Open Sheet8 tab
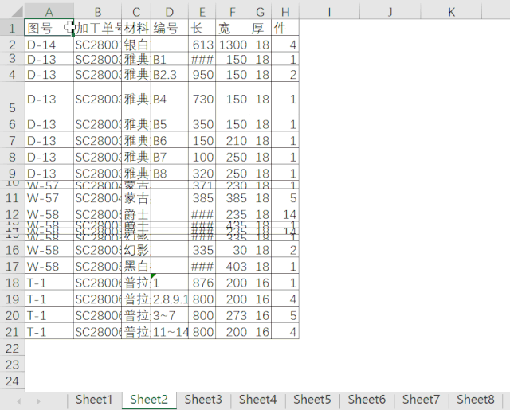This screenshot has height=410, width=510. point(475,400)
